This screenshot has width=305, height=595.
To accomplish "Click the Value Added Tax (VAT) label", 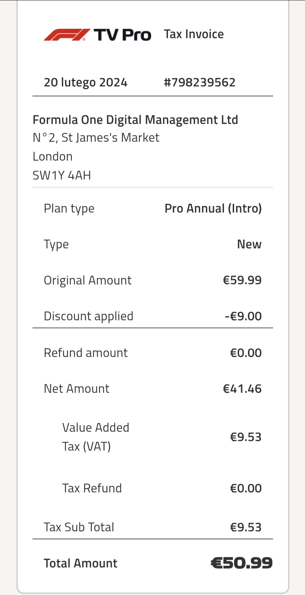I will coord(95,437).
